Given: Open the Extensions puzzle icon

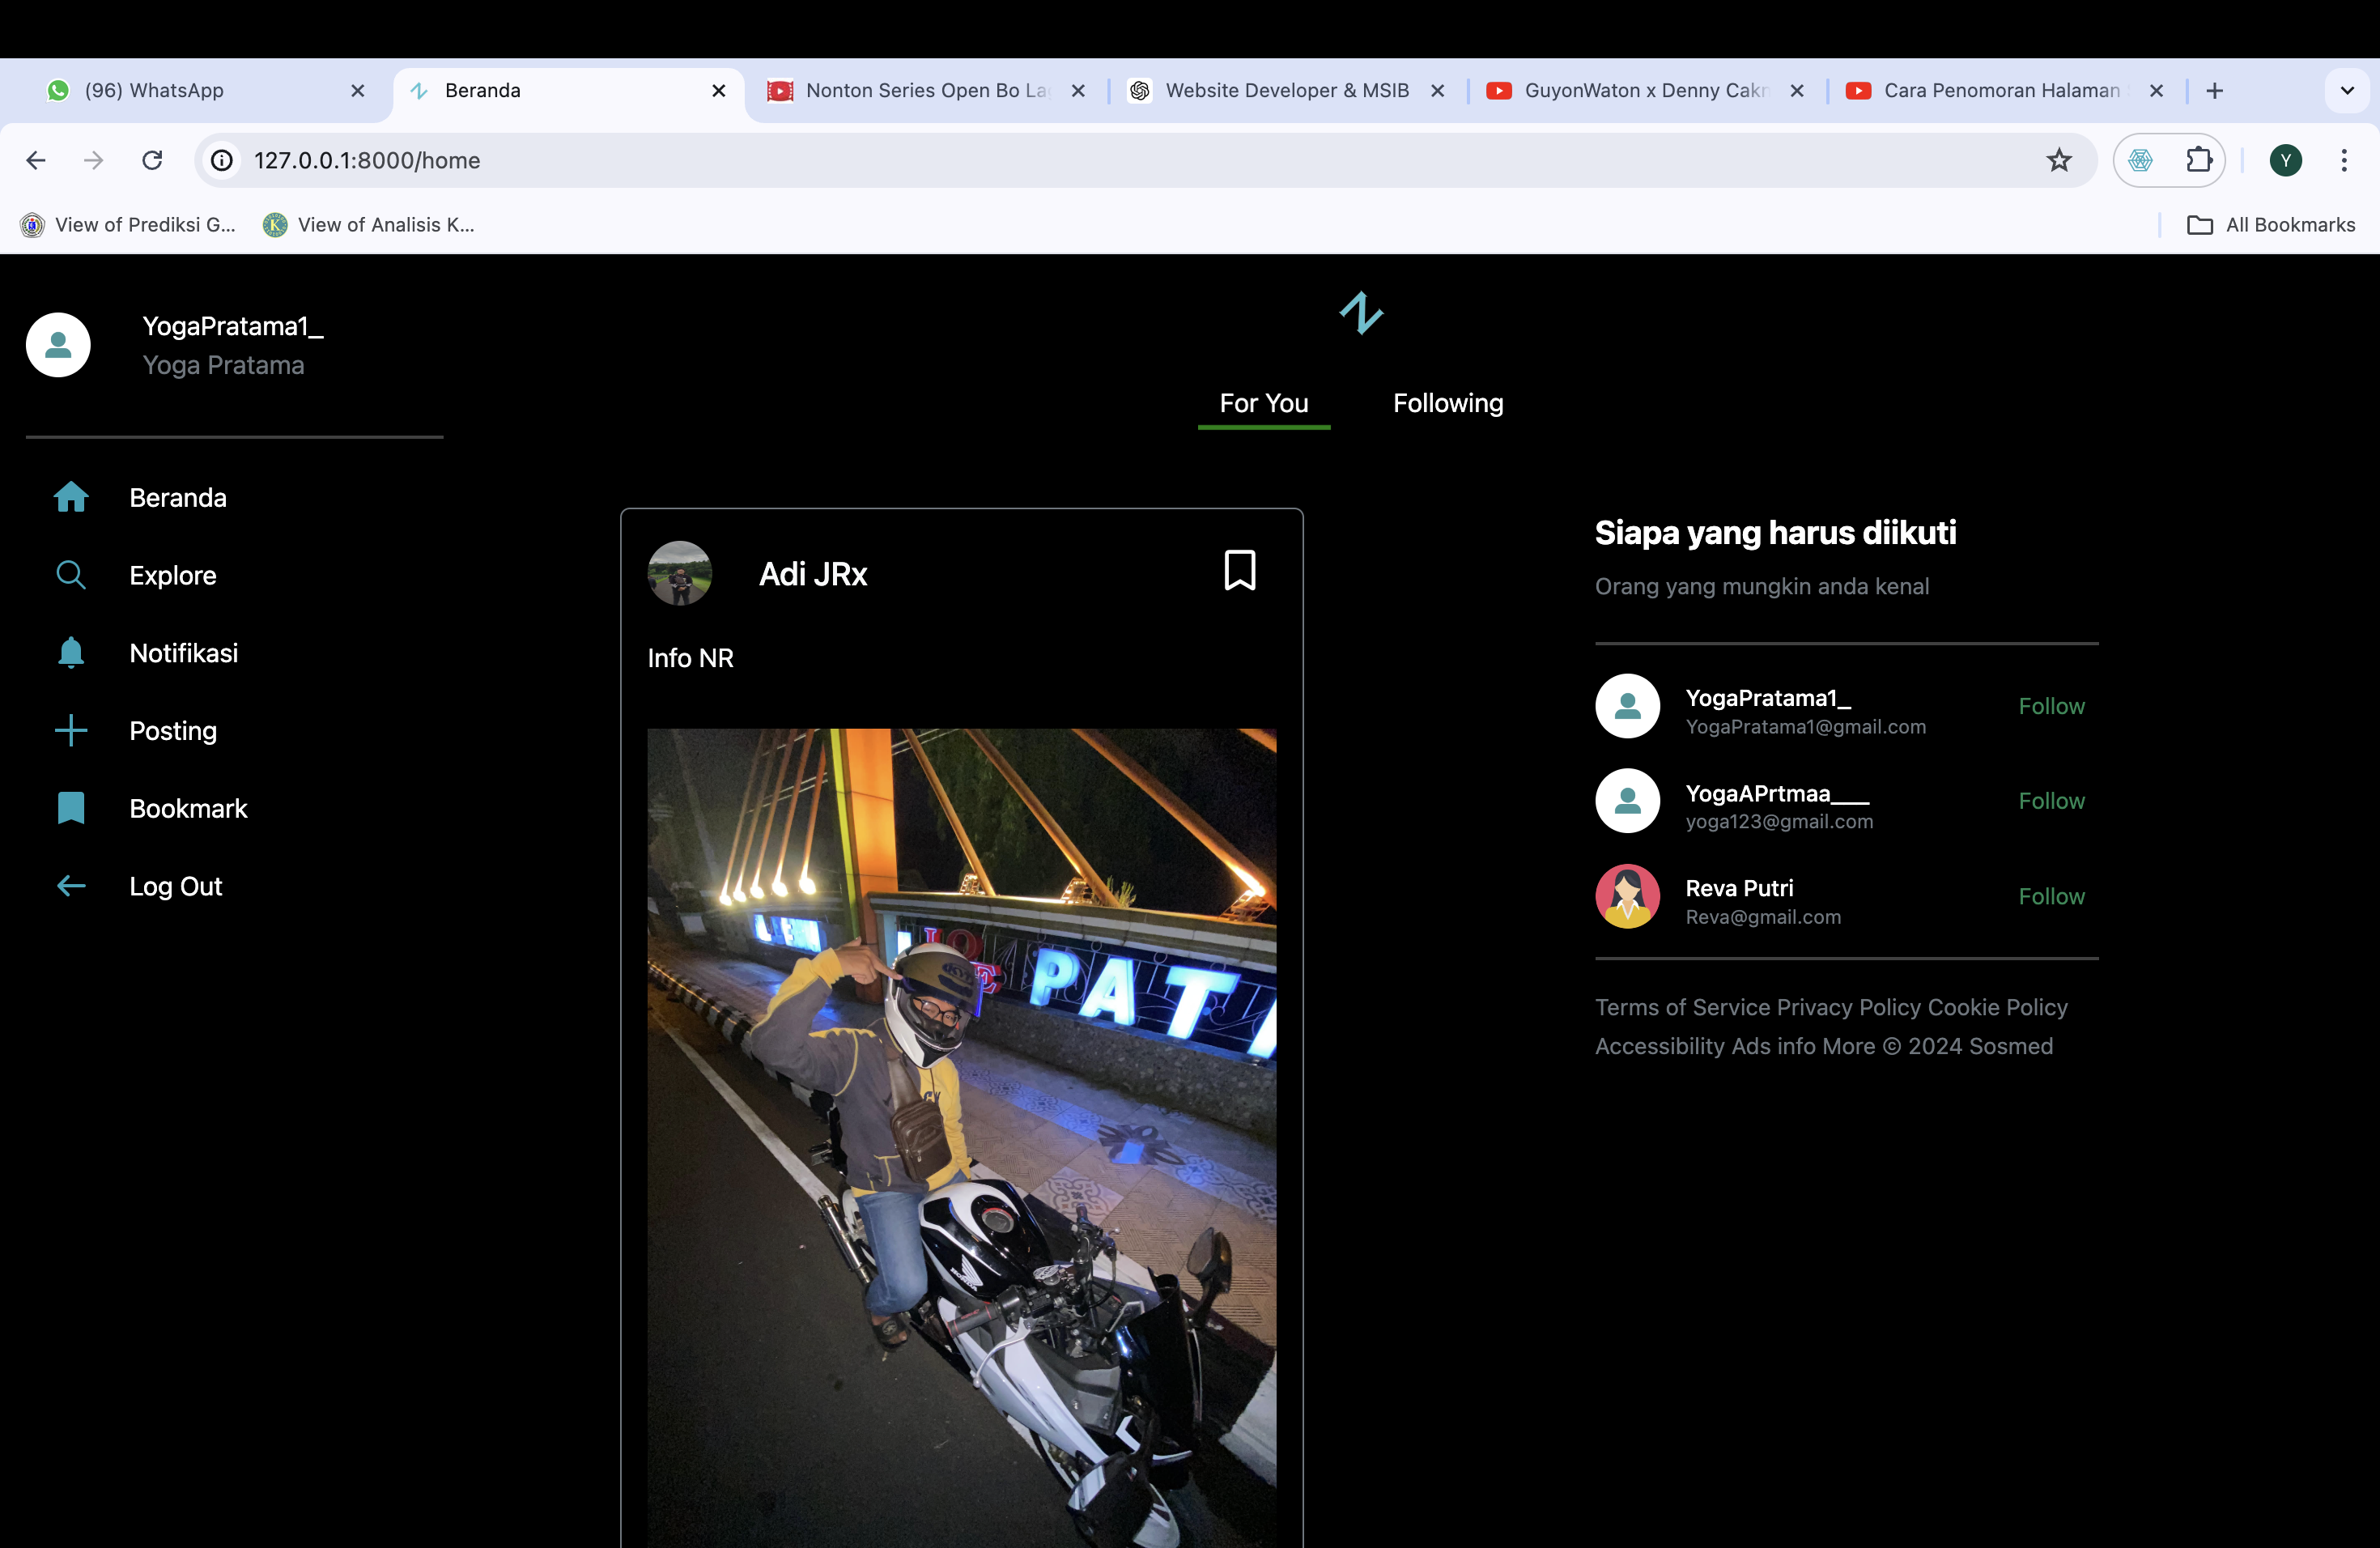Looking at the screenshot, I should tap(2198, 160).
